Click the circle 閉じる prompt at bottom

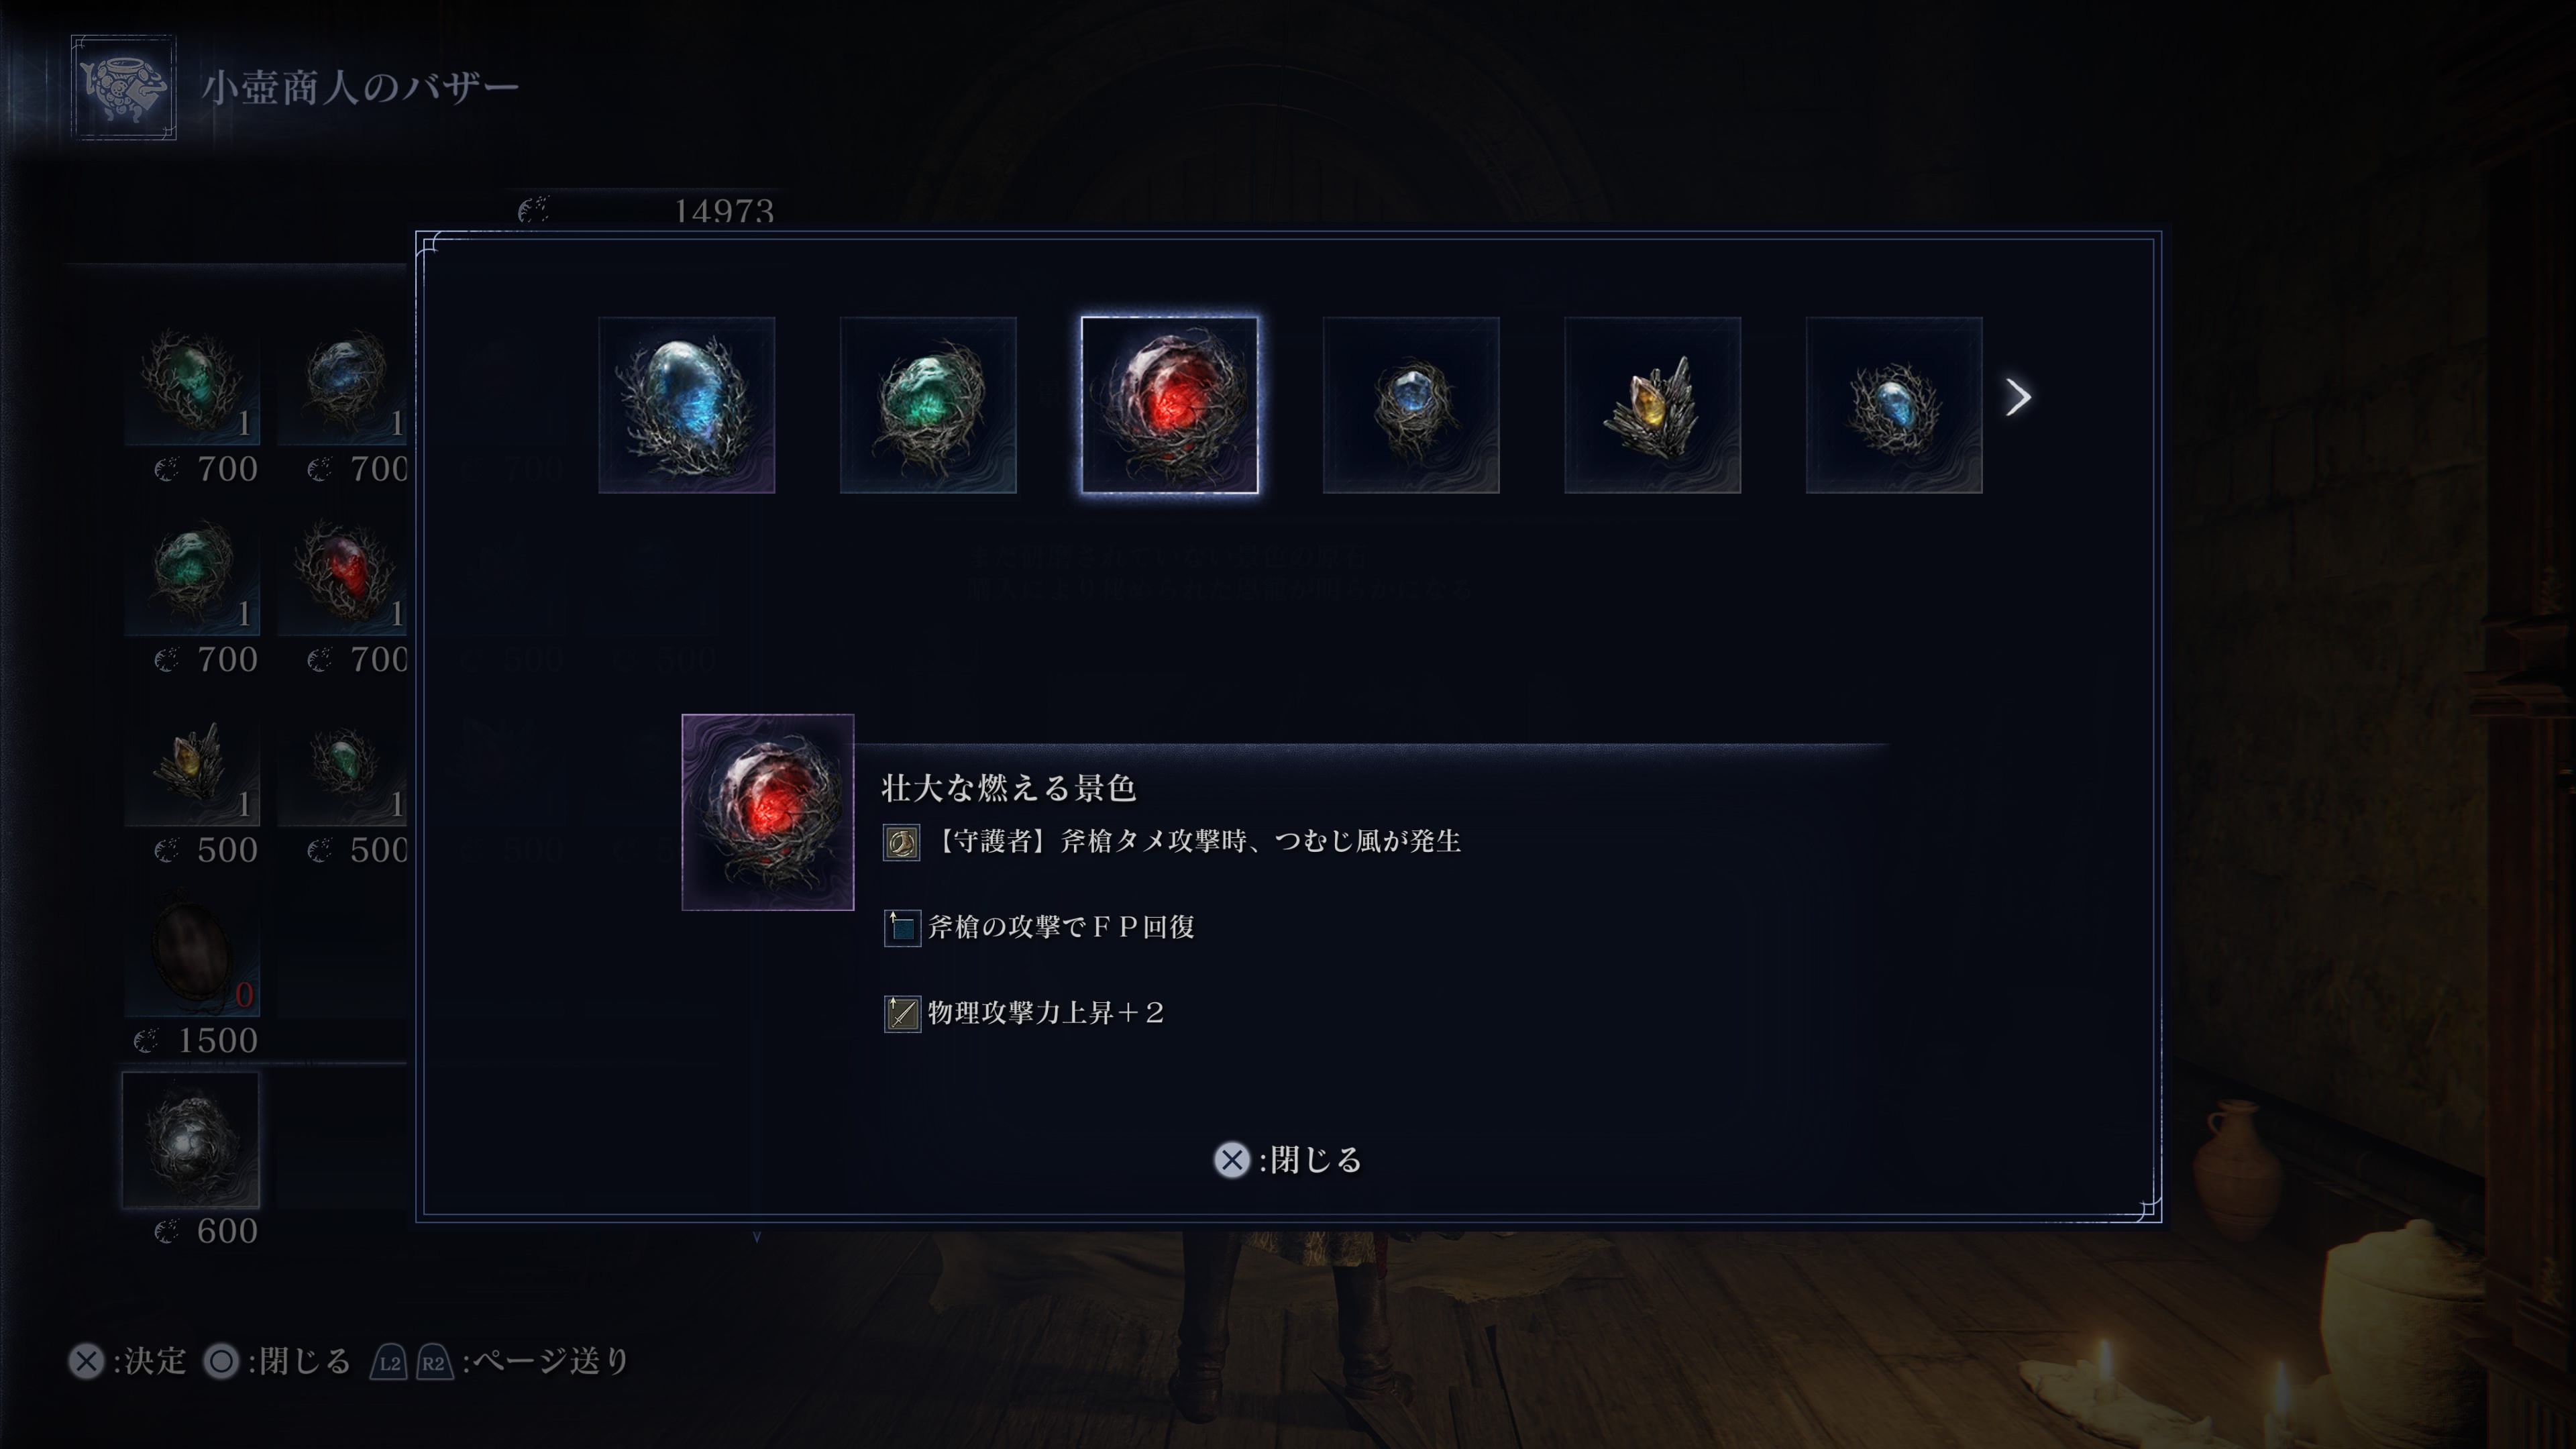coord(277,1361)
